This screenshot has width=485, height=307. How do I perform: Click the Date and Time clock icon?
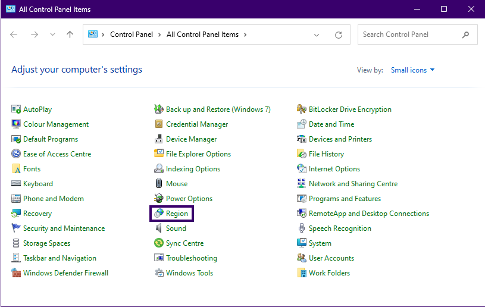tap(302, 124)
